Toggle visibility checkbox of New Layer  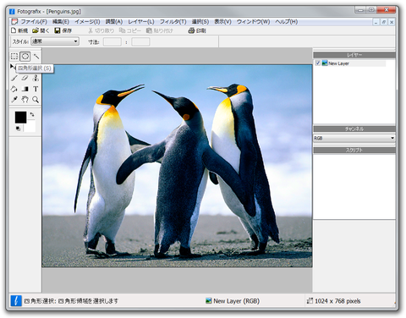point(318,63)
